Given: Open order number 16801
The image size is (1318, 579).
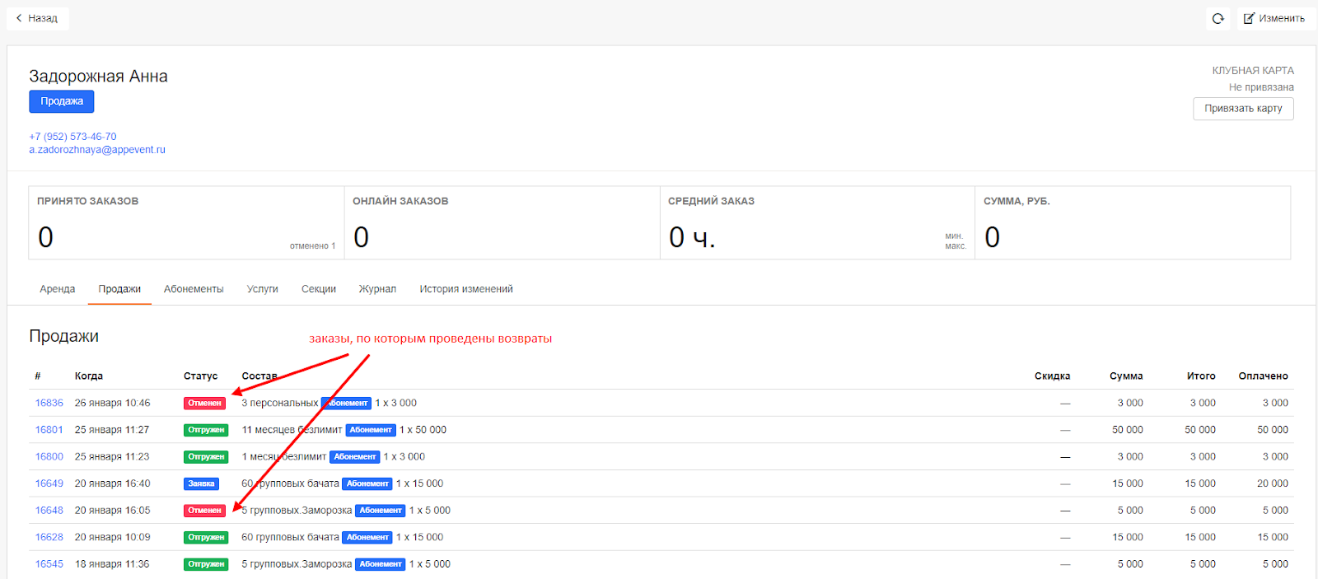Looking at the screenshot, I should point(49,430).
